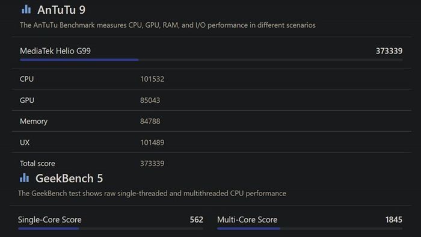Select the UX row label

tap(25, 143)
